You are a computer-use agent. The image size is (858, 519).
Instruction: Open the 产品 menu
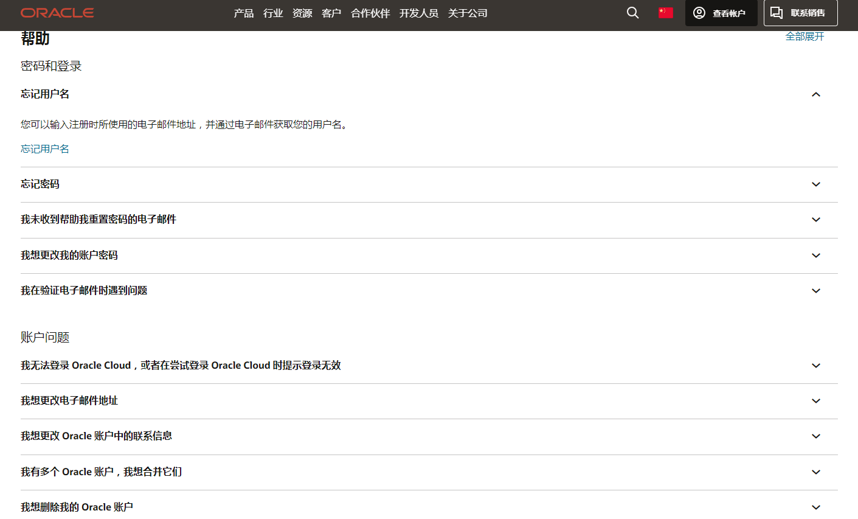244,13
